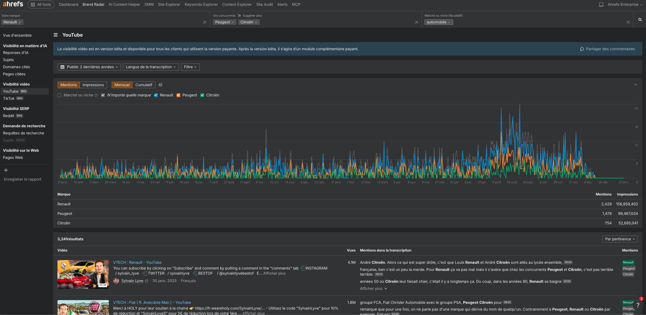
Task: Click the VTECH Renault video thumbnail
Action: click(83, 274)
